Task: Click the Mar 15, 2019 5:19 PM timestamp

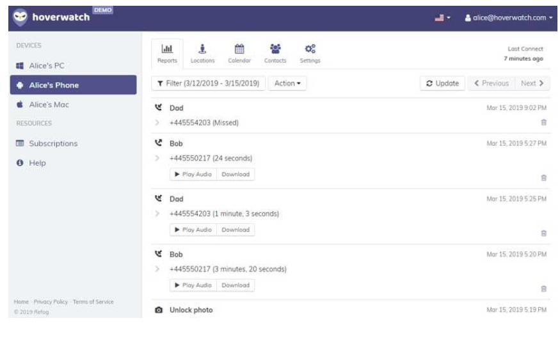Action: [x=516, y=310]
